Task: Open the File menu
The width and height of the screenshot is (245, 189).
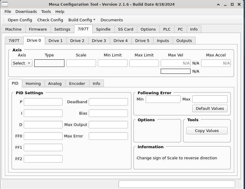Action: [8, 12]
